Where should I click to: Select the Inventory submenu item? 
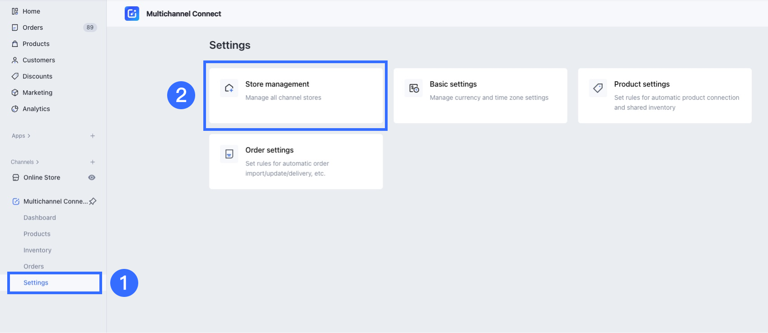tap(37, 250)
